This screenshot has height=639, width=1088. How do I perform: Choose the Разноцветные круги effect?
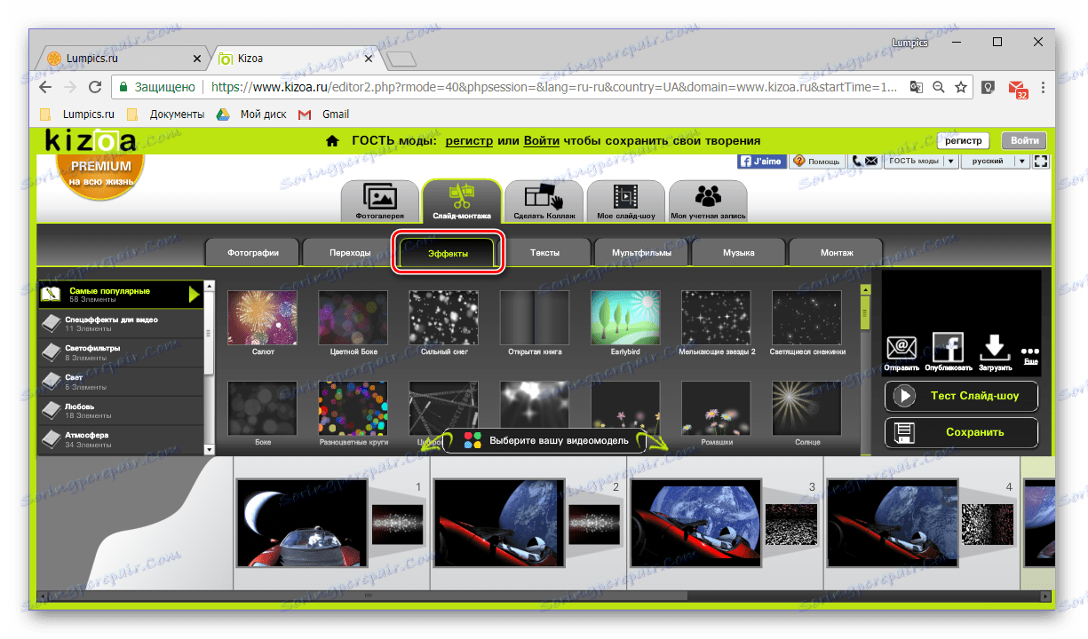[x=353, y=408]
